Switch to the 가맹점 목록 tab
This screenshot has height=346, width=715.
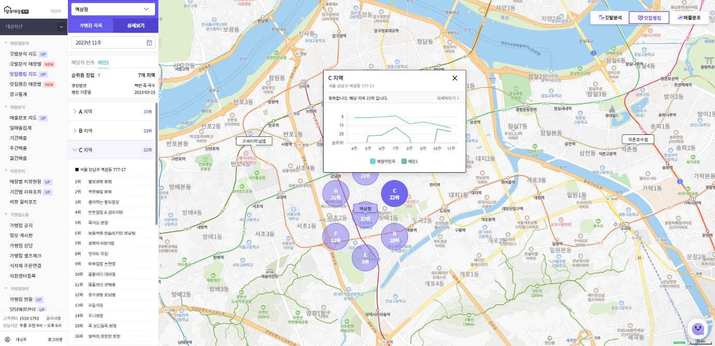90,25
